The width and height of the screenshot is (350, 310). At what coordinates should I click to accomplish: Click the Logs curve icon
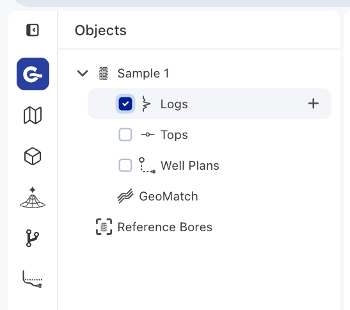[146, 104]
